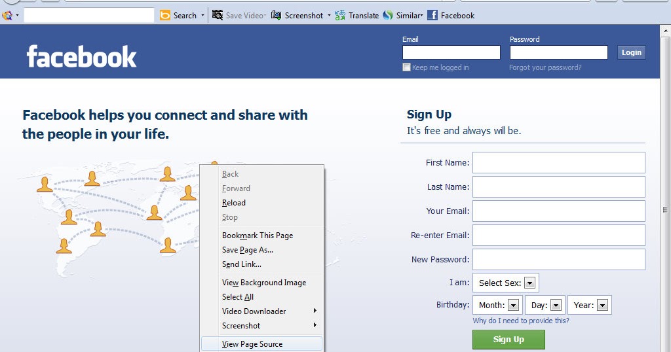Choose Reload from the context menu
The height and width of the screenshot is (352, 671).
262,203
